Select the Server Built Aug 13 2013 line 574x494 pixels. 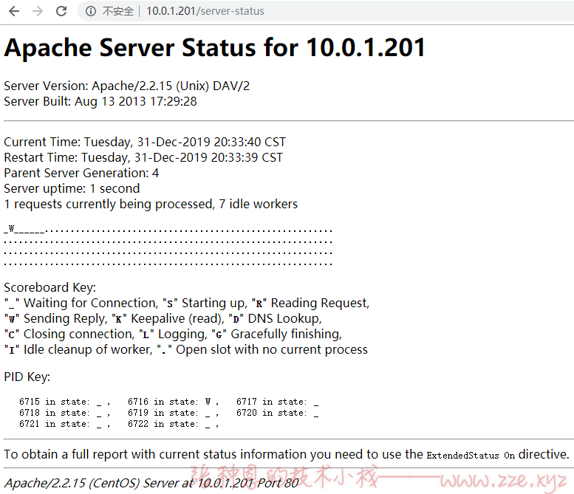click(100, 101)
